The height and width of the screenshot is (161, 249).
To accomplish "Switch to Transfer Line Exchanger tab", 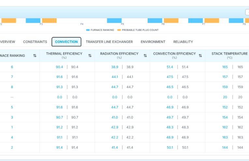I will tap(109, 42).
